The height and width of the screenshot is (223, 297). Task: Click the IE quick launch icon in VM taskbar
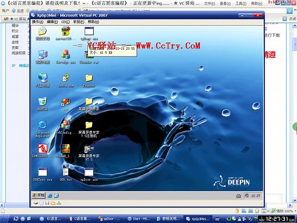point(50,196)
